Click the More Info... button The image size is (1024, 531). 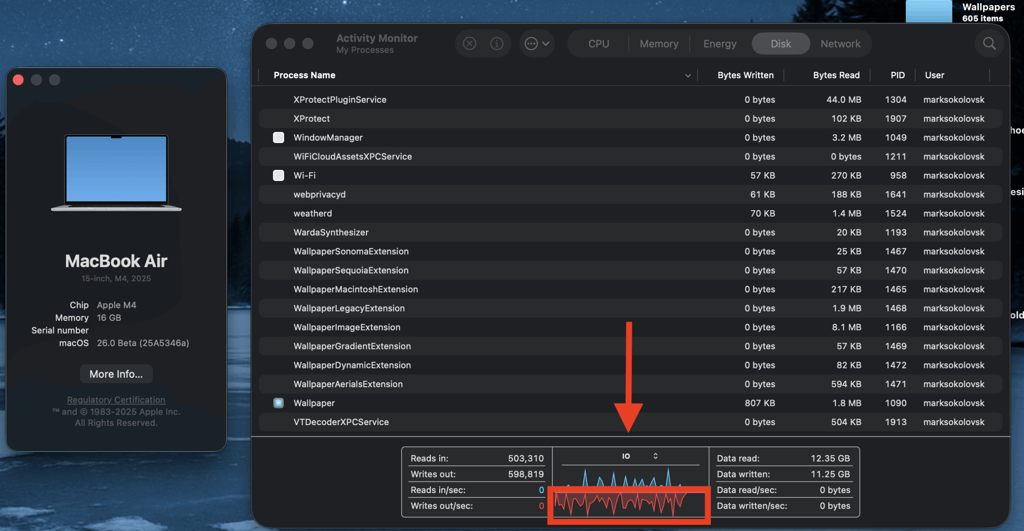coord(116,374)
